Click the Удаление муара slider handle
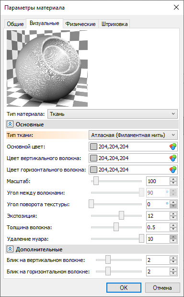The height and width of the screenshot is (297, 184). (141, 239)
